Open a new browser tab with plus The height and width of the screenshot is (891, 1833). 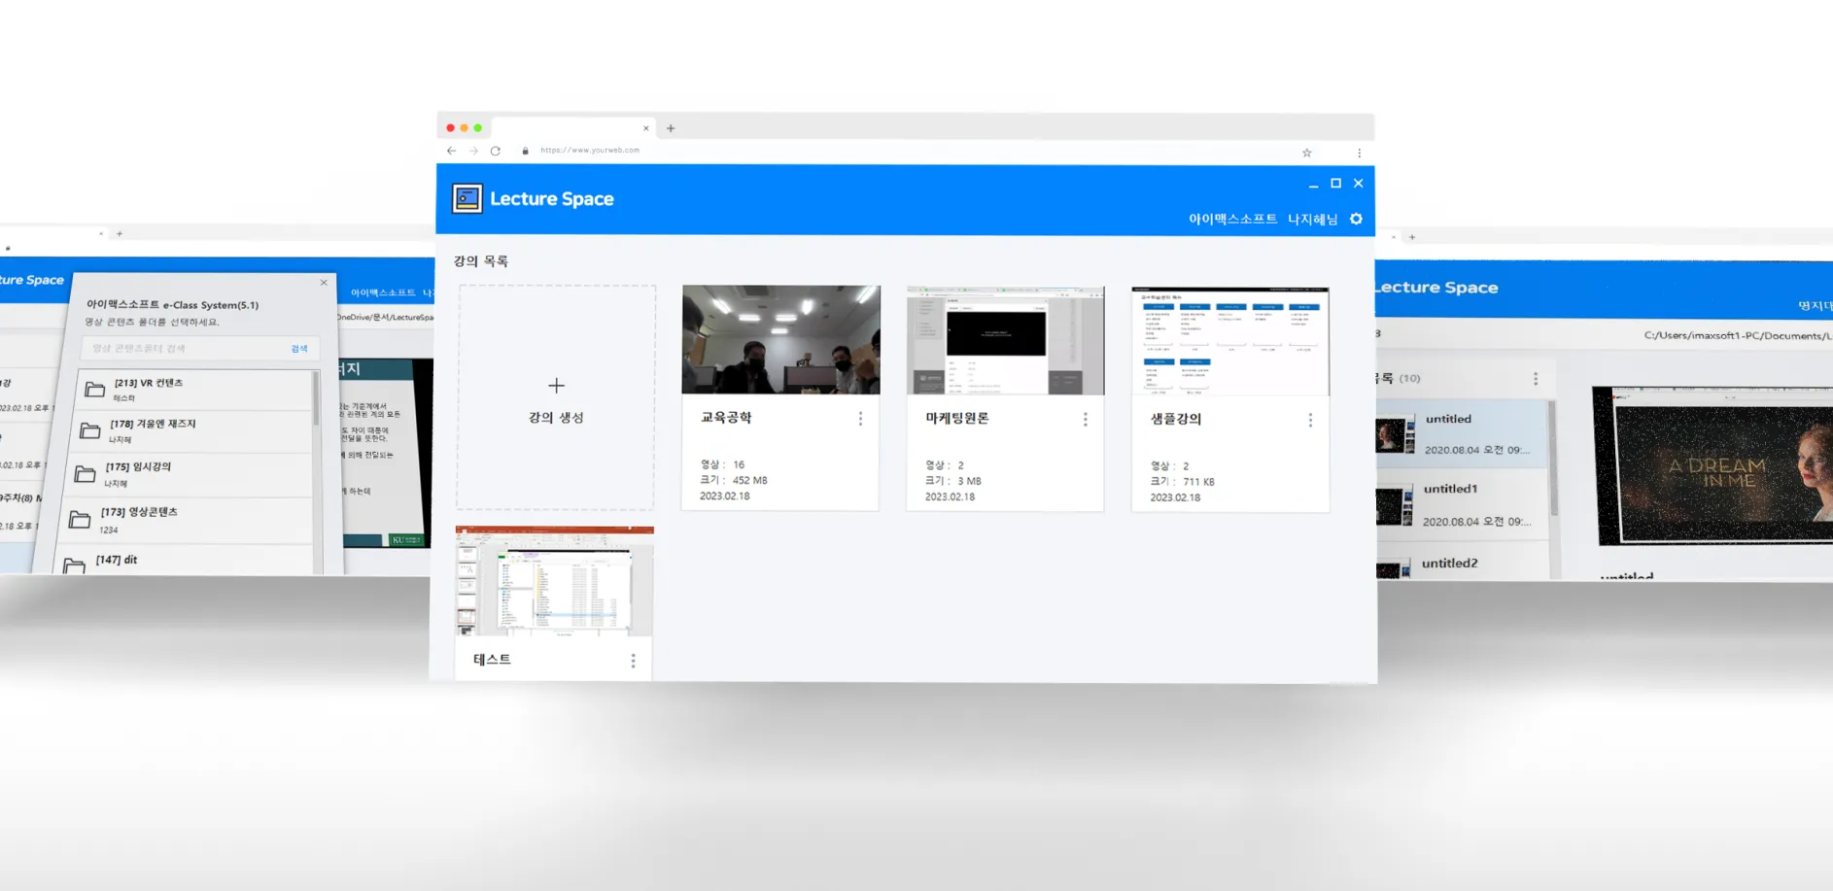pos(671,128)
